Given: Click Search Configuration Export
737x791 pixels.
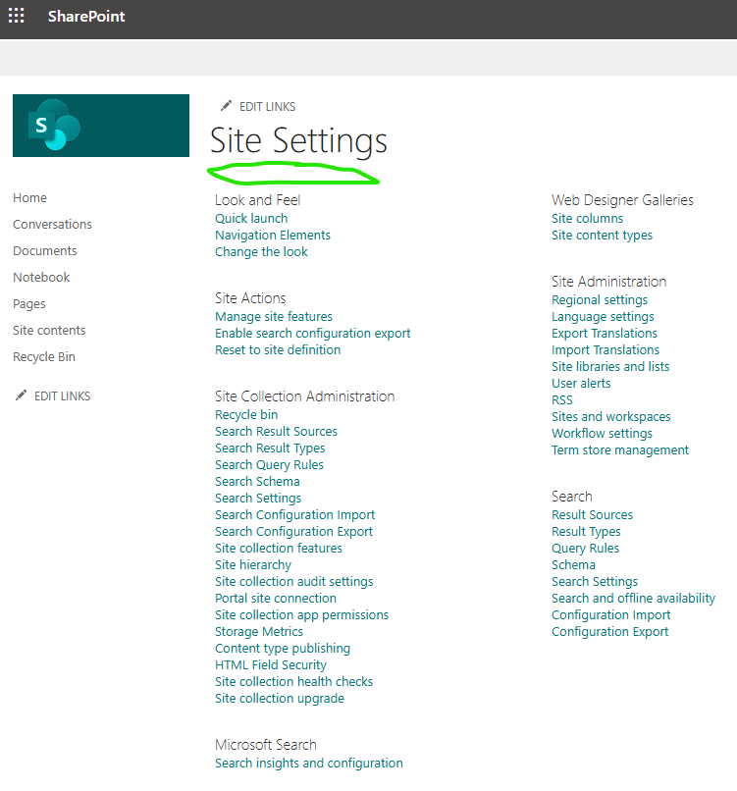Looking at the screenshot, I should point(294,531).
